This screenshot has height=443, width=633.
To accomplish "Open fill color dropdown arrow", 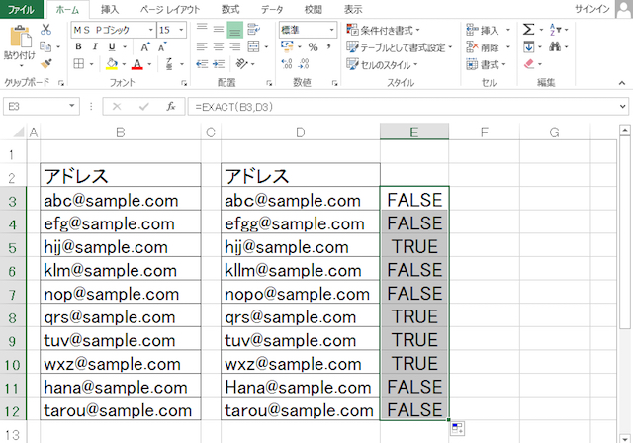I will point(124,64).
